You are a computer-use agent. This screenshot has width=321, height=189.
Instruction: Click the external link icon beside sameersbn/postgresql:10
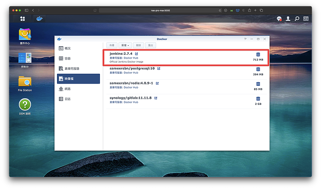coord(159,68)
